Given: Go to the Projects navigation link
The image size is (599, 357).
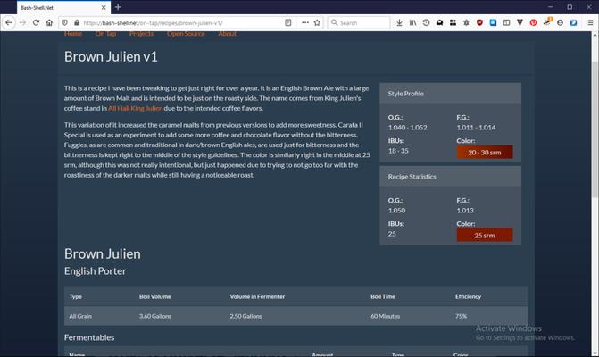Looking at the screenshot, I should (x=141, y=34).
